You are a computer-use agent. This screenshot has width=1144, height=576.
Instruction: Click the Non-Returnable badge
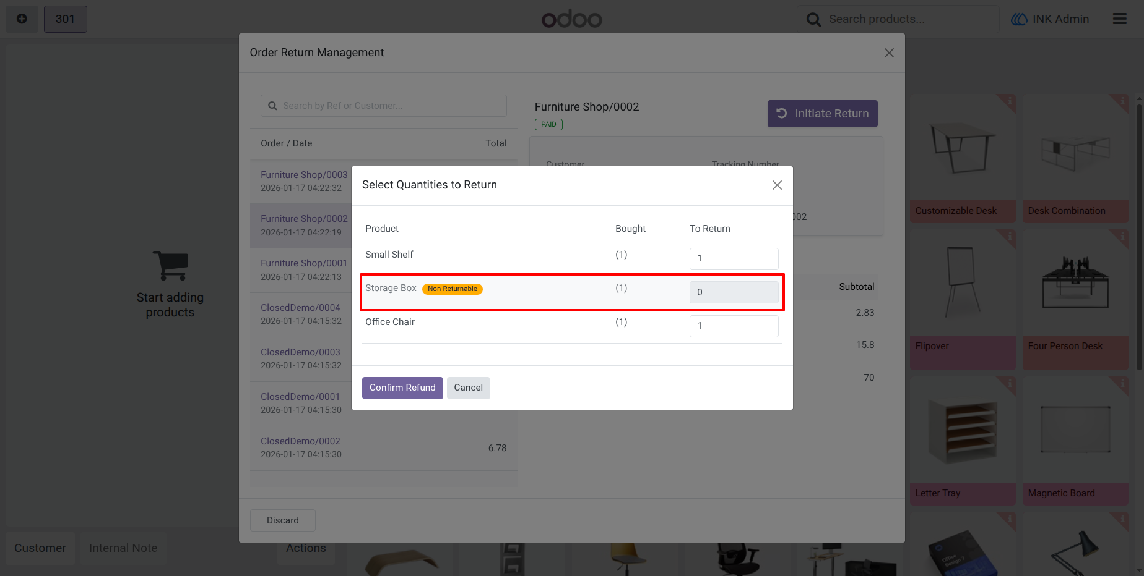point(453,289)
